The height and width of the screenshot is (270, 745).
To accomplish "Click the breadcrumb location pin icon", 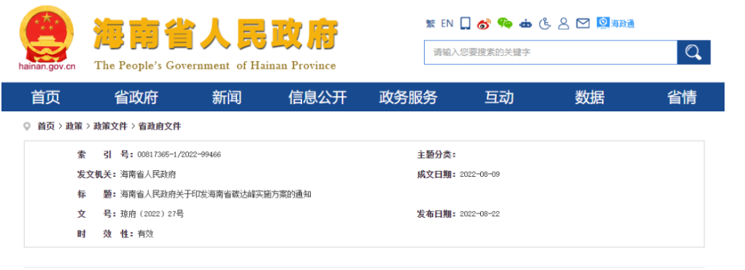I will pos(27,127).
